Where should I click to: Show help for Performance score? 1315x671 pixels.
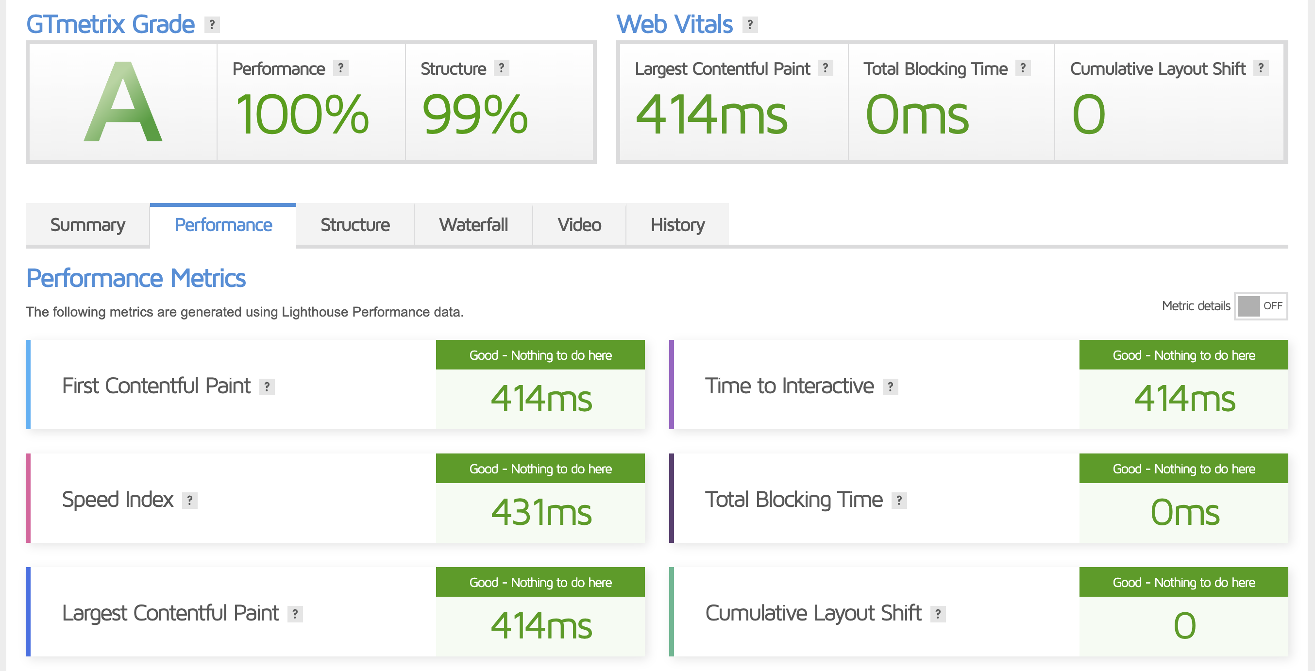click(x=340, y=68)
